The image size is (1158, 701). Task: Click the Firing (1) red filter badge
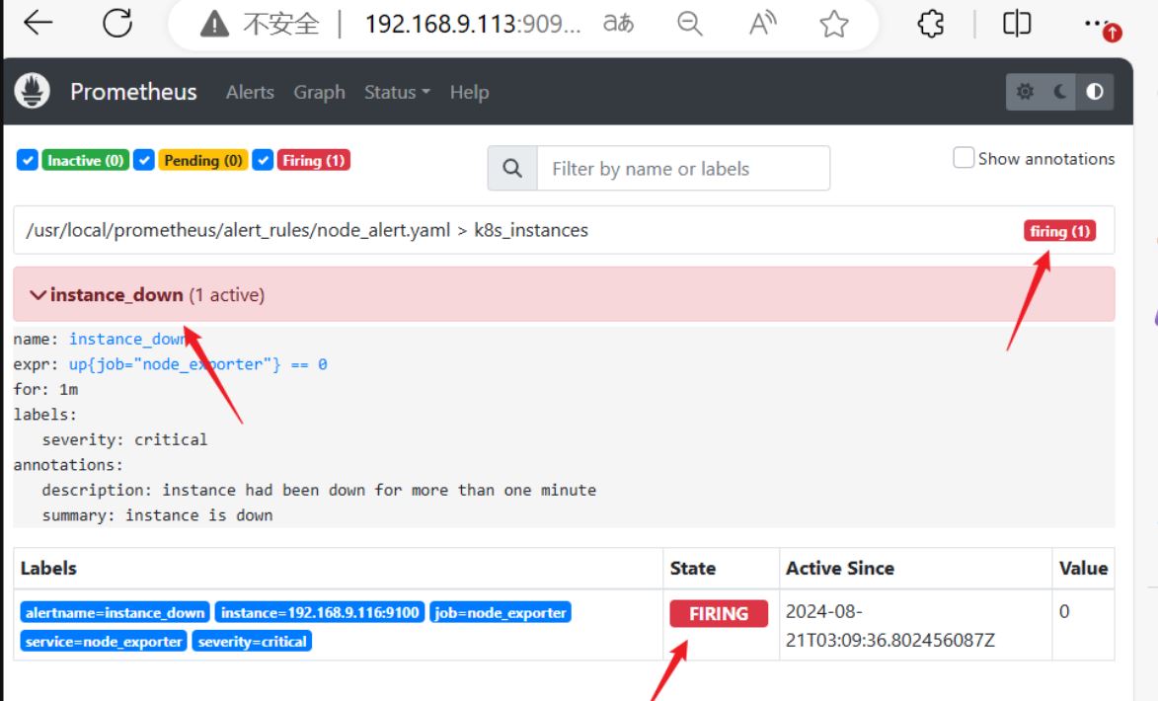coord(313,160)
